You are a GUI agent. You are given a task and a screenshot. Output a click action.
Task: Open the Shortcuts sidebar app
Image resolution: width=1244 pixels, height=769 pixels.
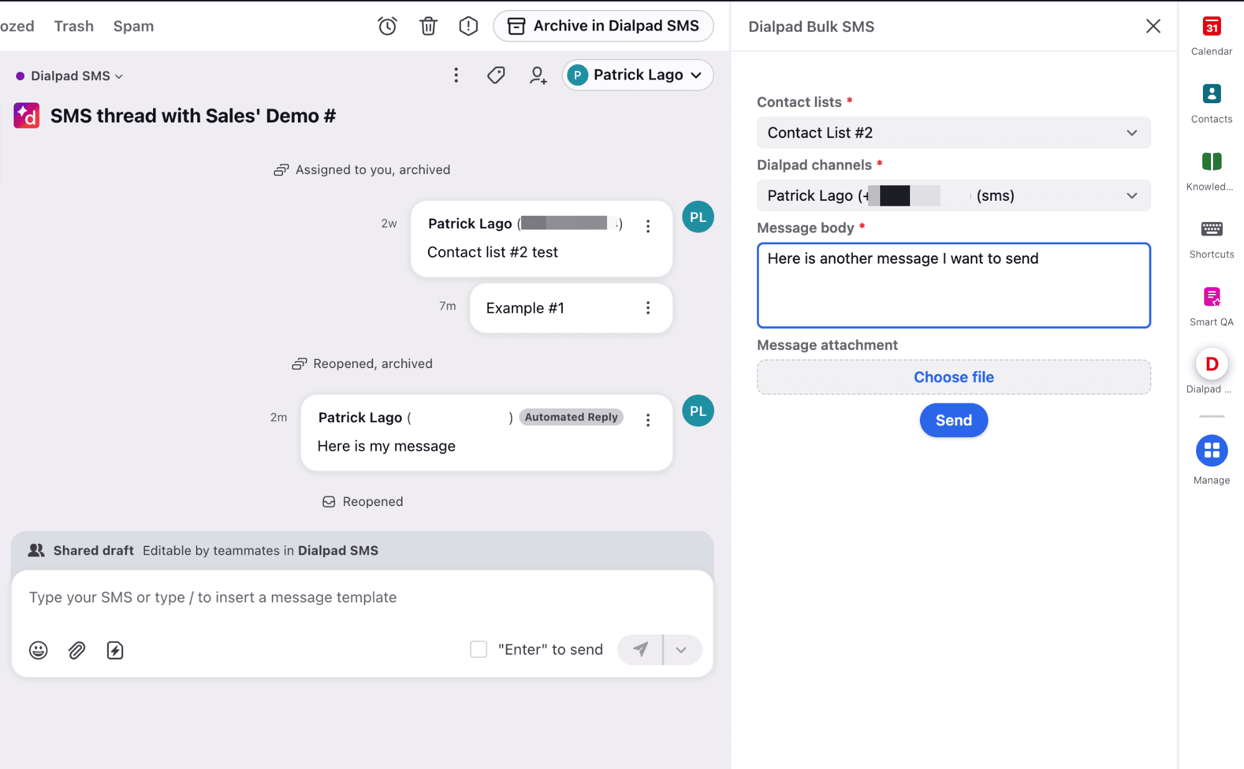[1212, 238]
